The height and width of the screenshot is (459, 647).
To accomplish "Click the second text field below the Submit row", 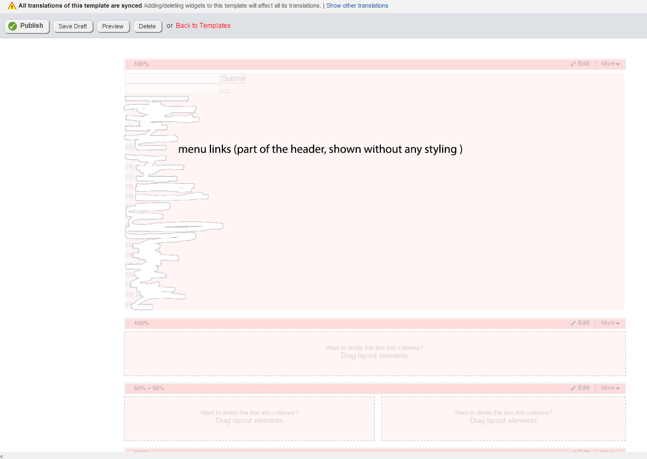I will click(173, 88).
